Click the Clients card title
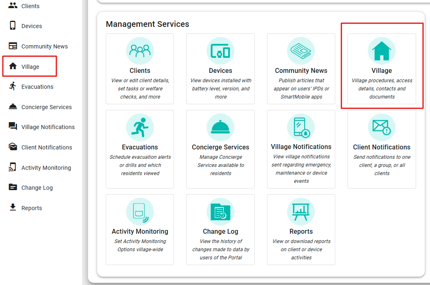The height and width of the screenshot is (285, 430). point(140,70)
